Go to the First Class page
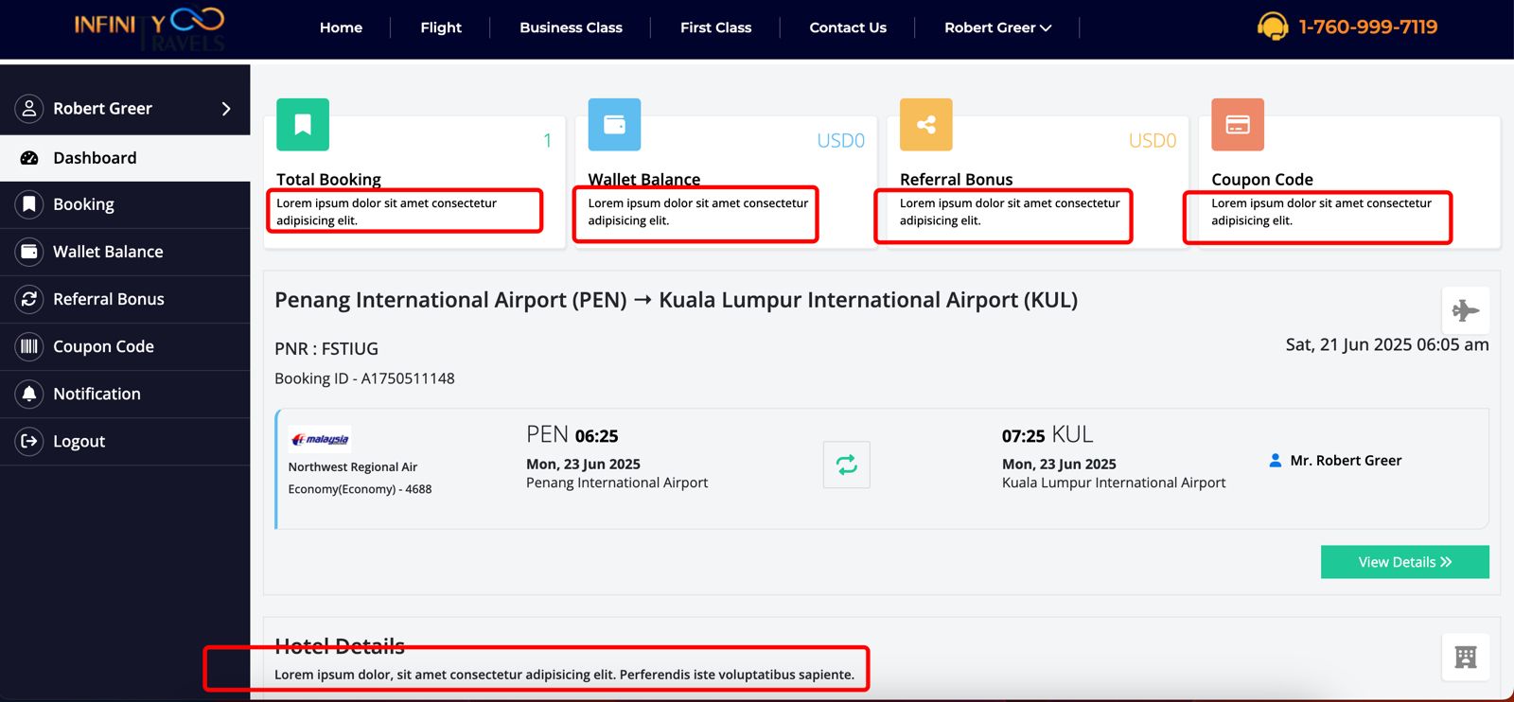Image resolution: width=1514 pixels, height=702 pixels. coord(715,27)
